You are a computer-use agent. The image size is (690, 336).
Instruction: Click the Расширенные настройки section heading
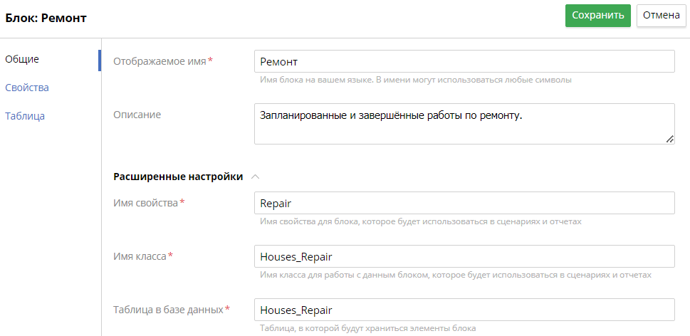[x=178, y=177]
